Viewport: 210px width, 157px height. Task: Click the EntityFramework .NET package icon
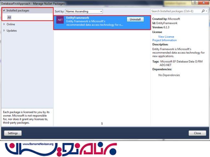point(60,20)
